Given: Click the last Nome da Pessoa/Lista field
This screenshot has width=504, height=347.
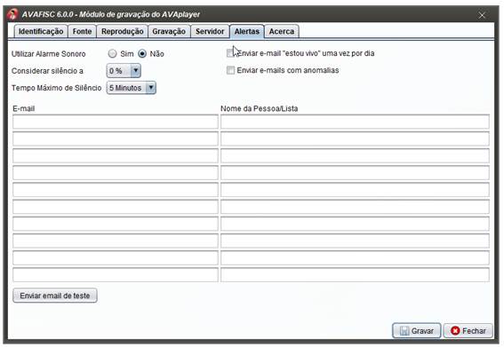Looking at the screenshot, I should click(x=355, y=275).
